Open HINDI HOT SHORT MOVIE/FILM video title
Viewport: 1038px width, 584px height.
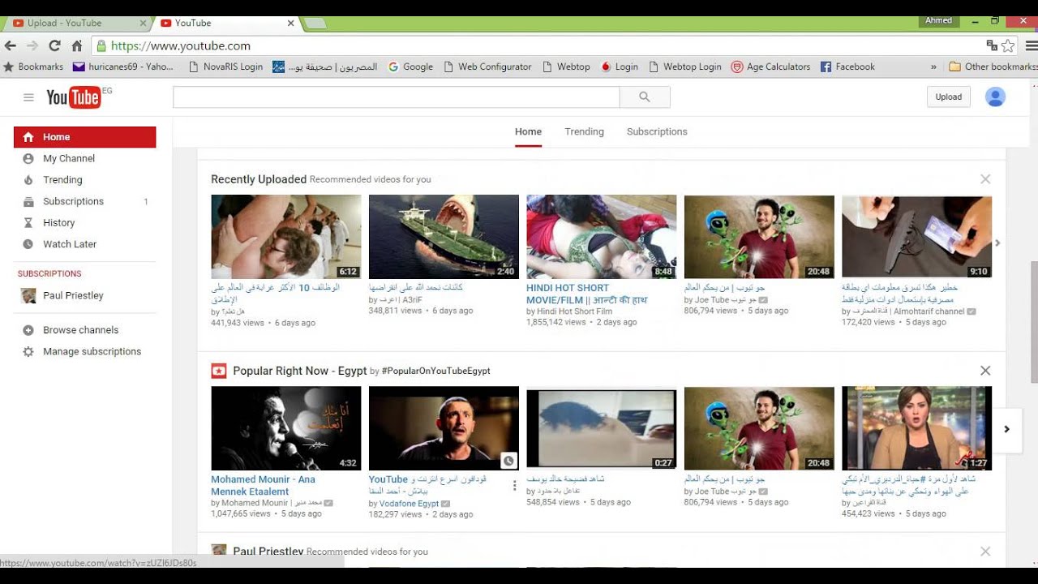coord(586,294)
